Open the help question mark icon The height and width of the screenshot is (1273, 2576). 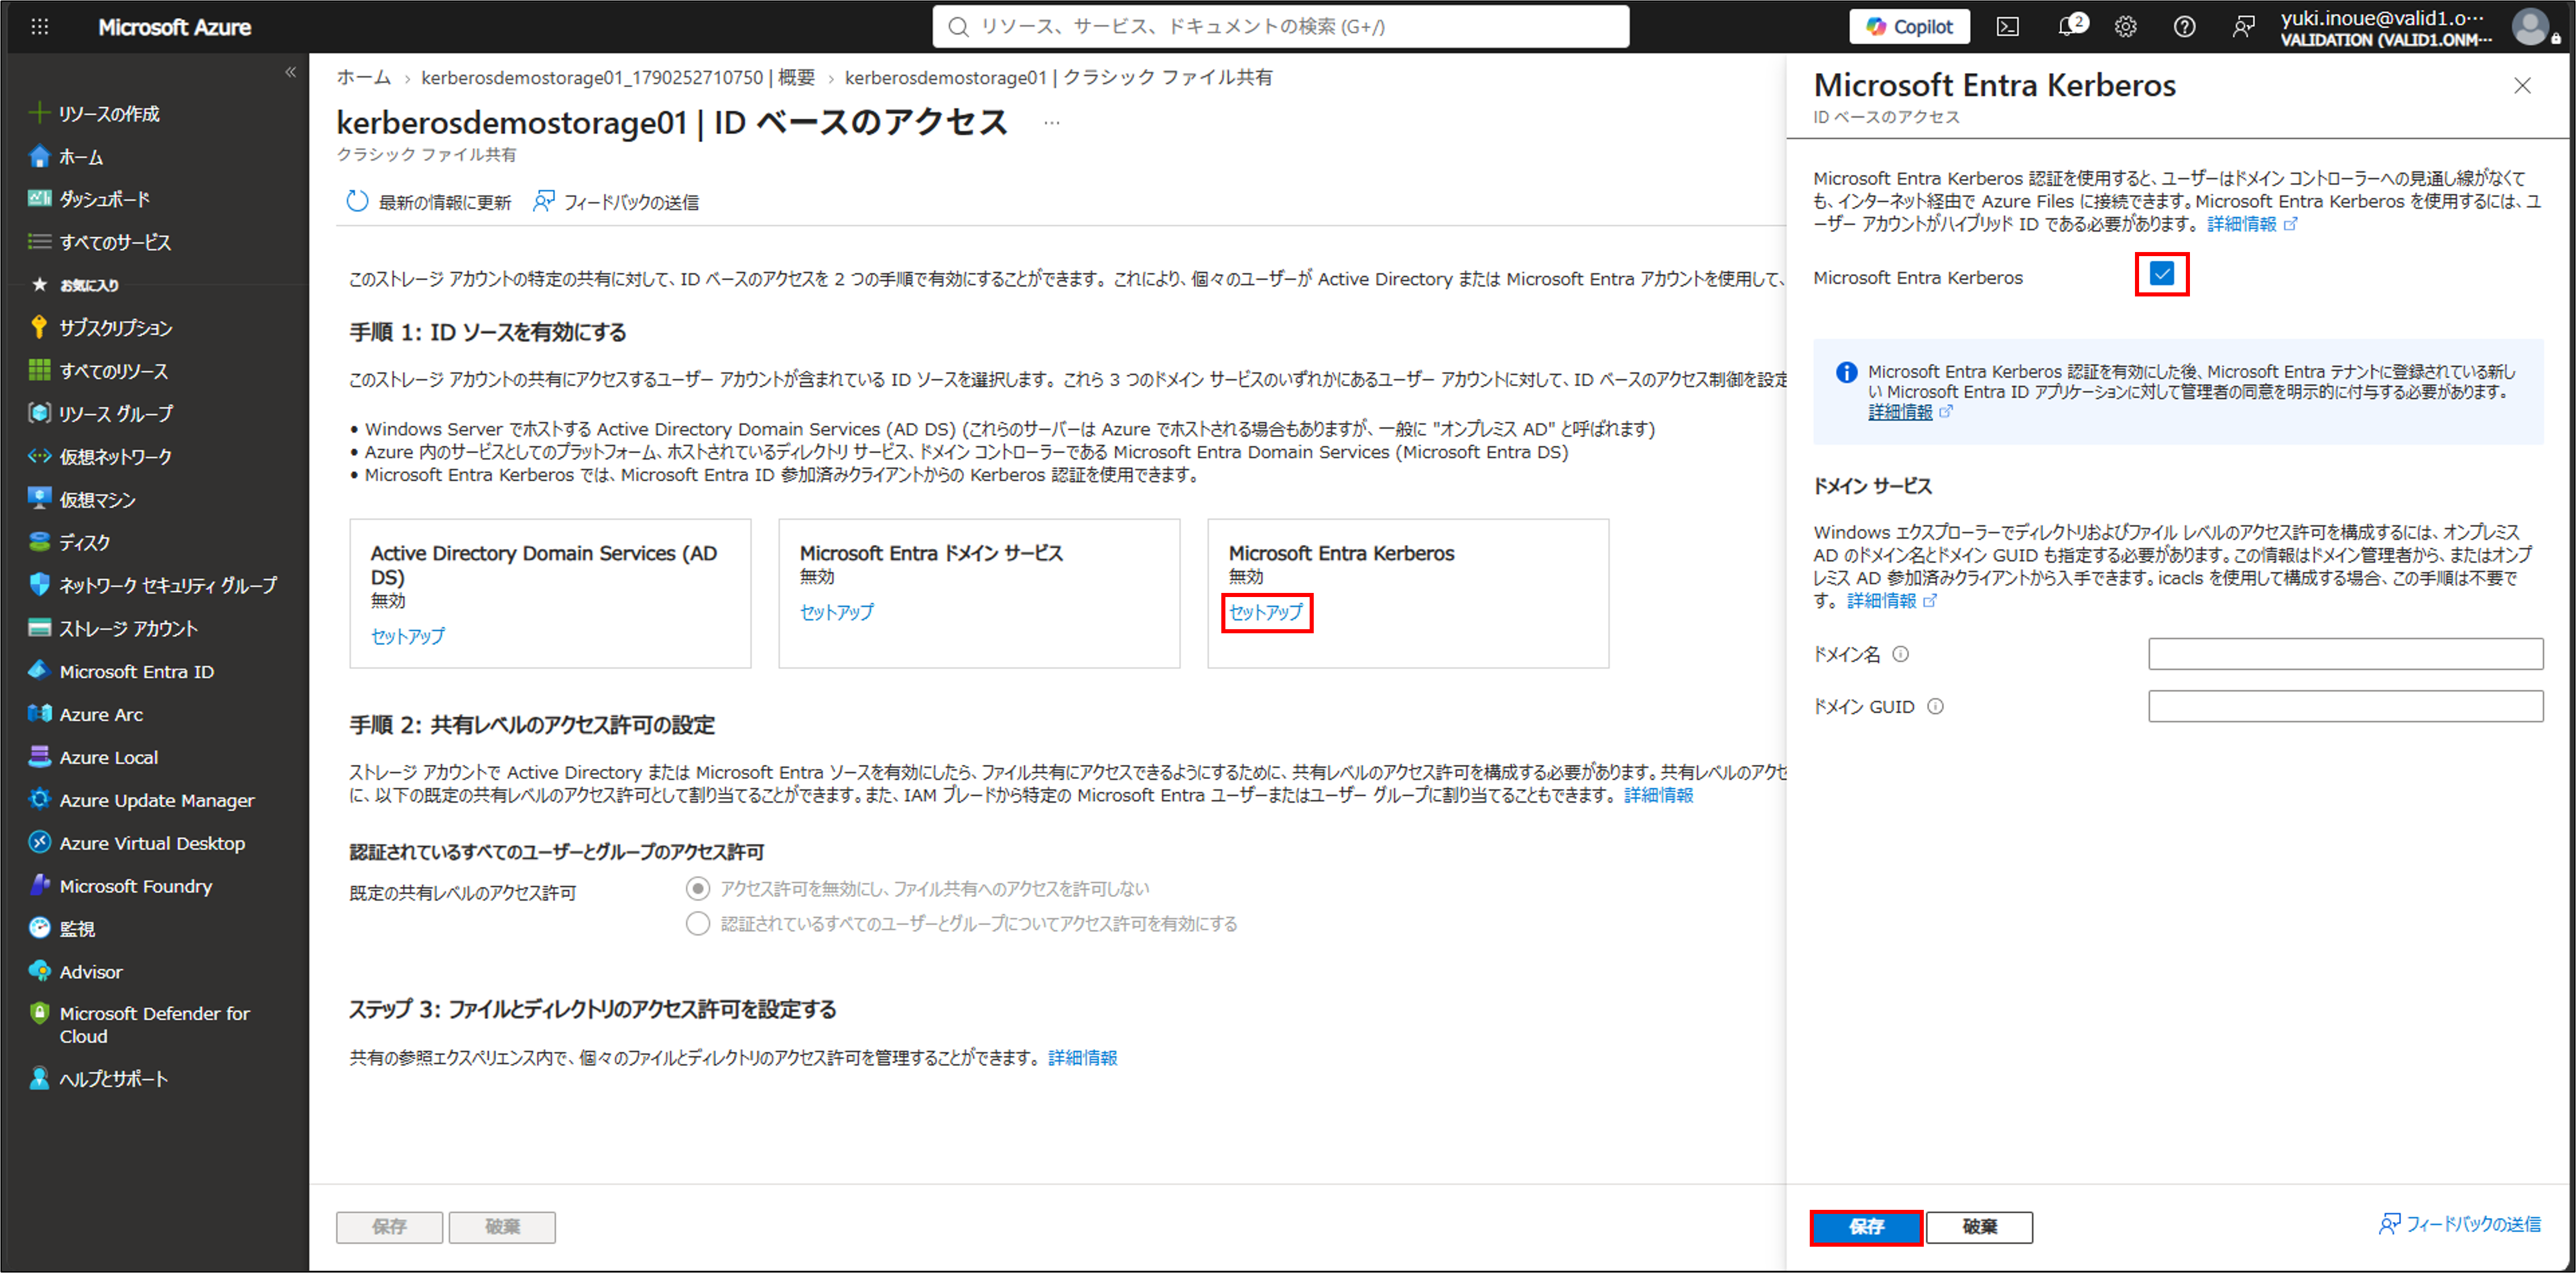(2184, 27)
